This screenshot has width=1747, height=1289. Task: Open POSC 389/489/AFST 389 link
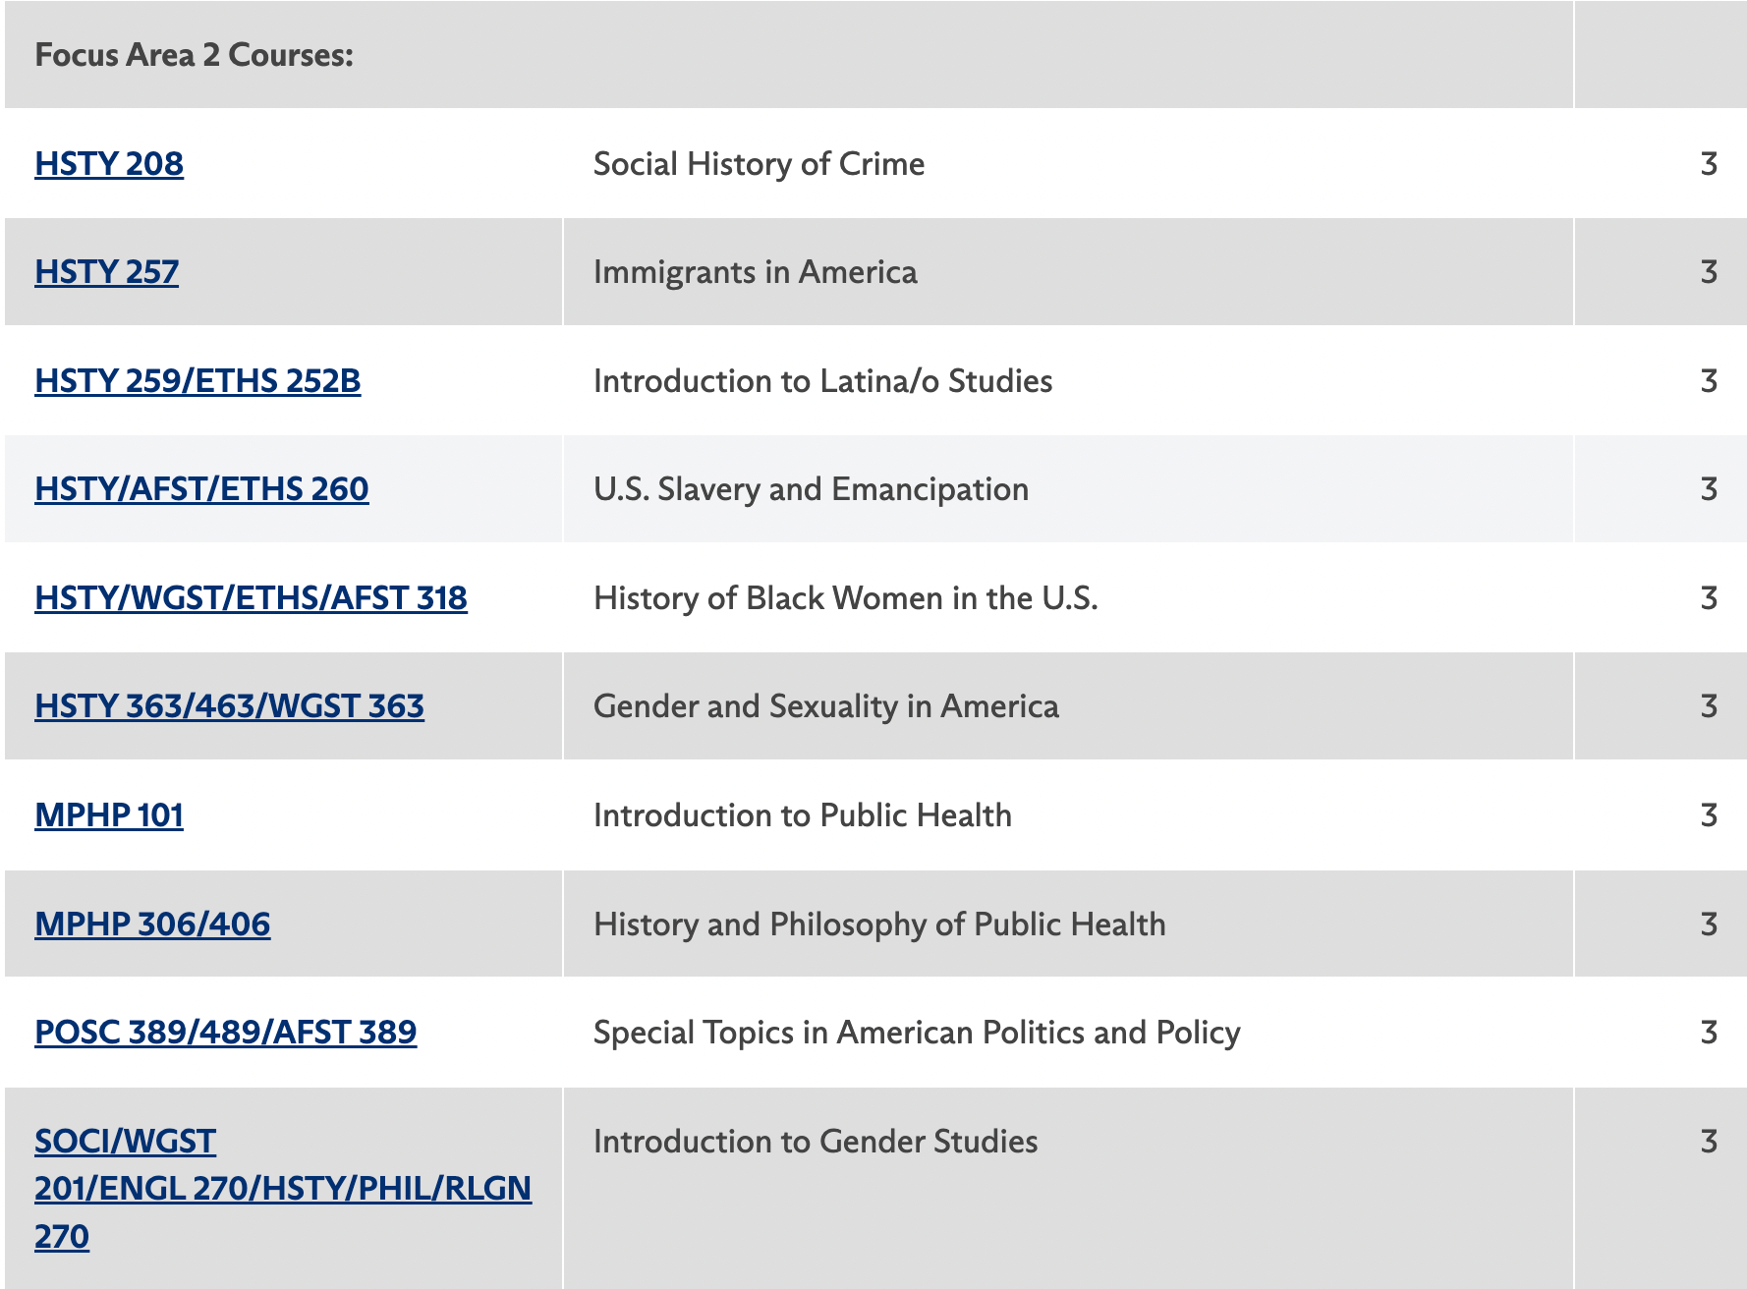pos(225,1033)
